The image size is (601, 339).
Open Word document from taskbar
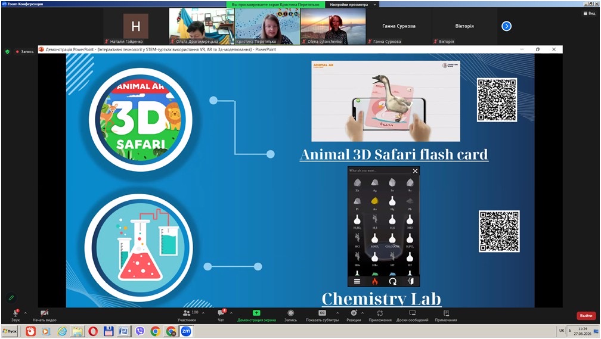click(x=124, y=331)
